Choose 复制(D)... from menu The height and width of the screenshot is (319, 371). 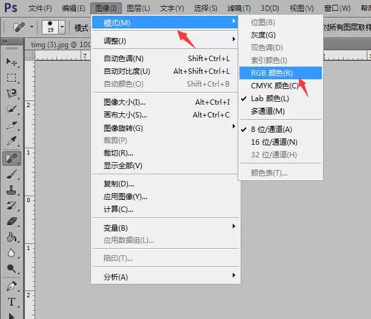click(x=165, y=184)
